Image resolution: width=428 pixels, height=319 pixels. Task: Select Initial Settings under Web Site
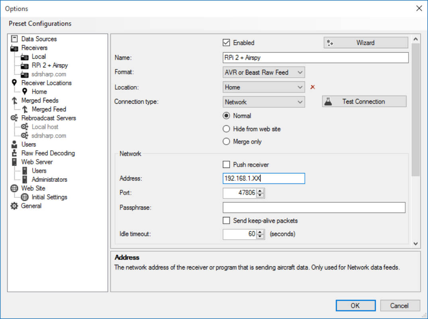49,197
